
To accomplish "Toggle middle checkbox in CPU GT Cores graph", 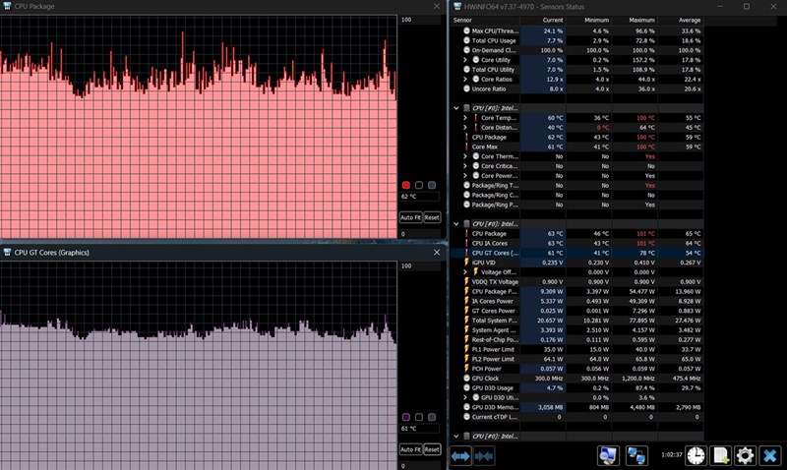I will tap(419, 417).
